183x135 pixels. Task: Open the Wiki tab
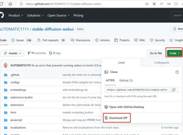pos(139,40)
